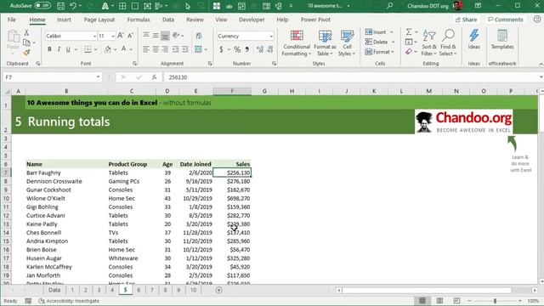Click the zoom slider handle
The width and height of the screenshot is (544, 306).
495,301
